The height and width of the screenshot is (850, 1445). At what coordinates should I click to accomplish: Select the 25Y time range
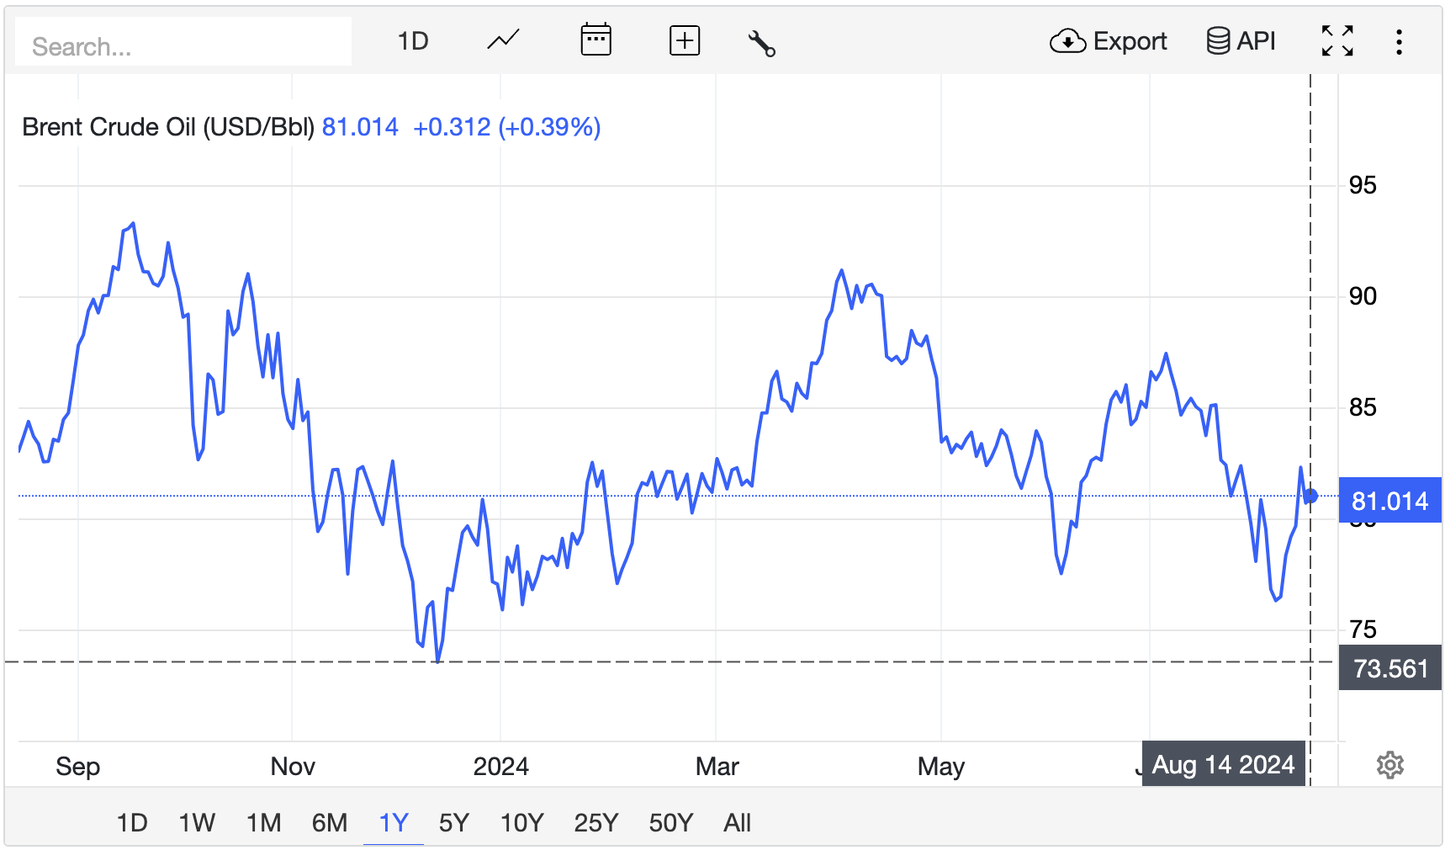[596, 822]
